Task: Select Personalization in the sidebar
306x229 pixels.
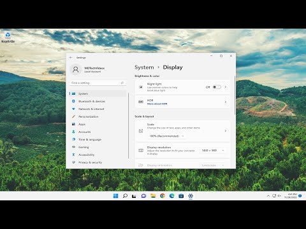Action: tap(98, 116)
